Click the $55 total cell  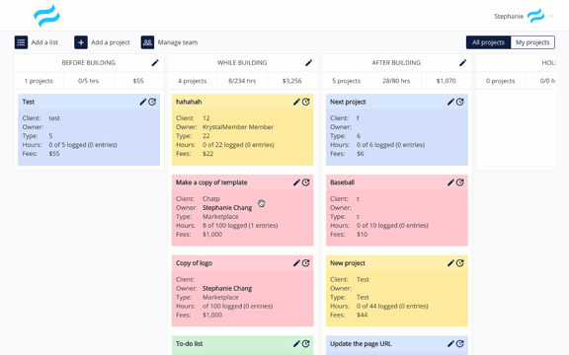coord(138,81)
